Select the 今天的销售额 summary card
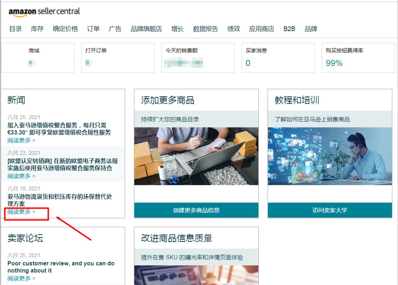This screenshot has width=398, height=285. [x=198, y=58]
